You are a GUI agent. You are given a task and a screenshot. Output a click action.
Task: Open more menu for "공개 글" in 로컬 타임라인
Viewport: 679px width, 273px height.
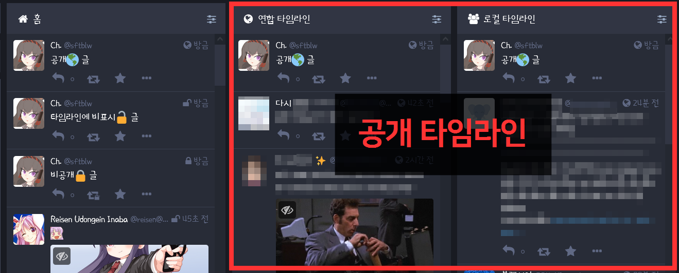tap(597, 79)
